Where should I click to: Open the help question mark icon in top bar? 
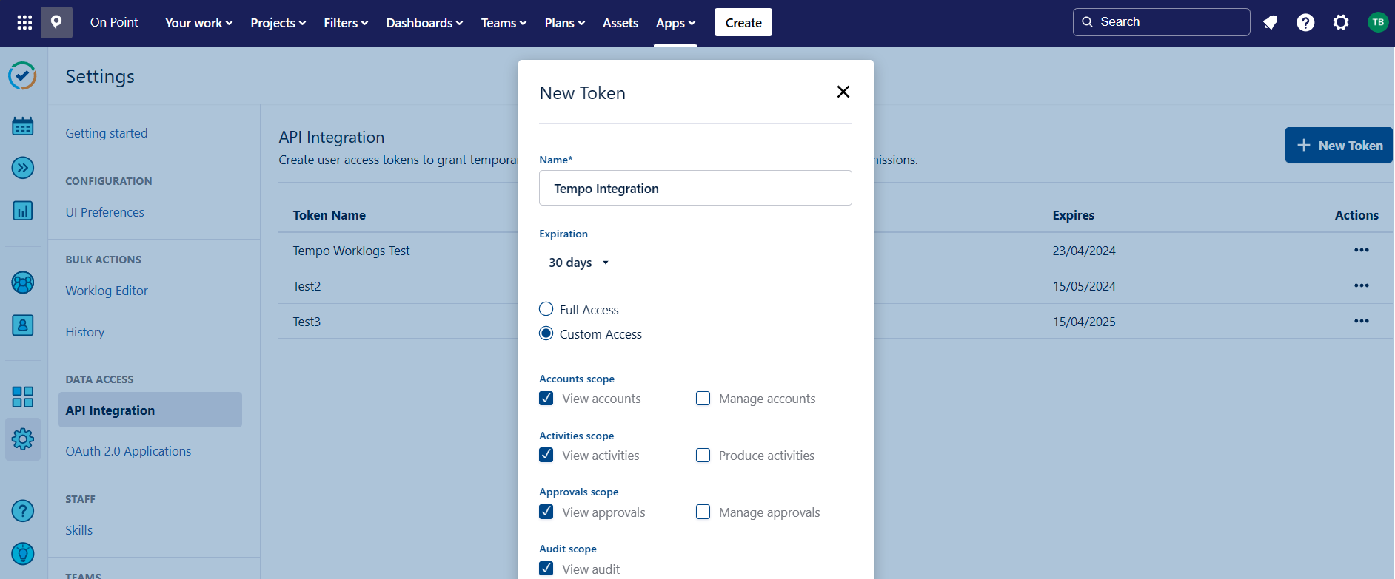[1305, 23]
